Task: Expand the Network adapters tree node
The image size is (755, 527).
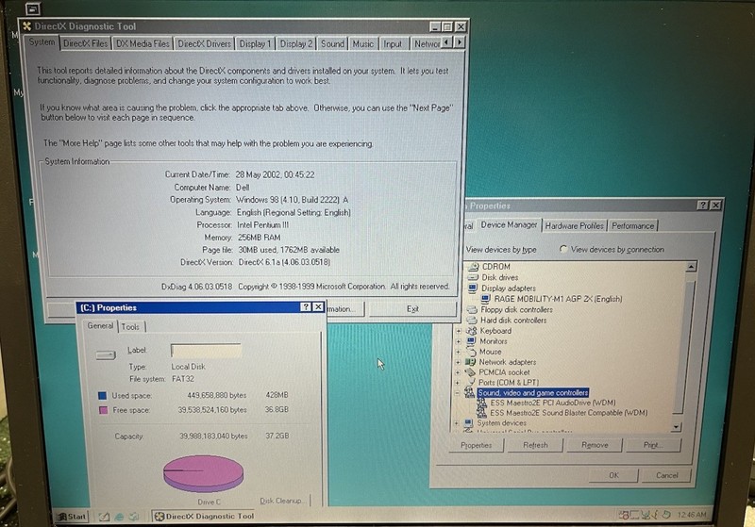Action: [x=458, y=362]
